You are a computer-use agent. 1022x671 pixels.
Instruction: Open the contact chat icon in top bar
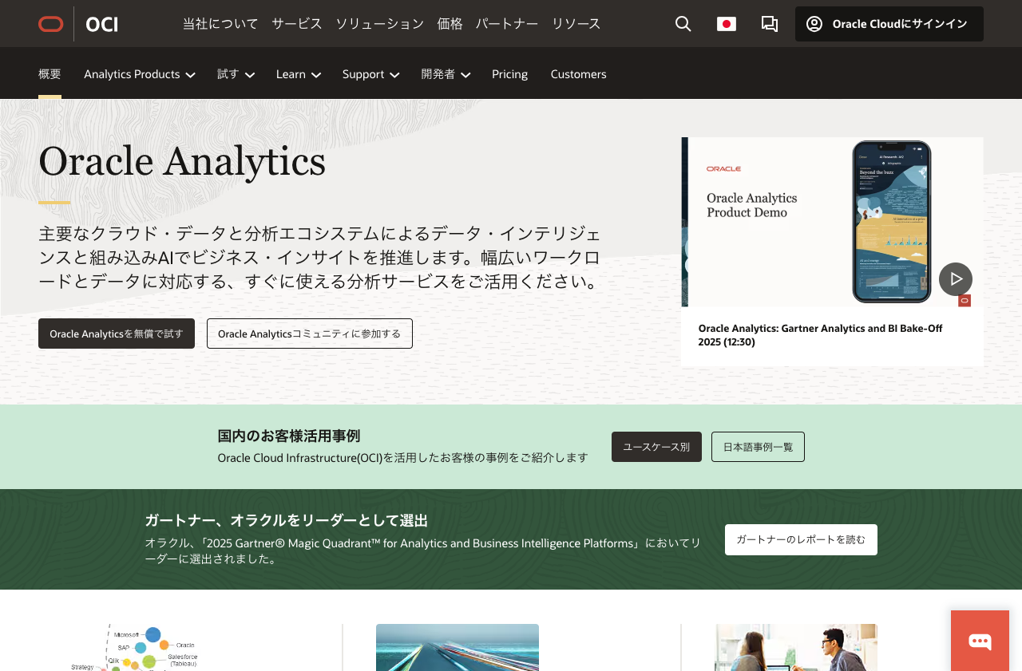tap(769, 24)
